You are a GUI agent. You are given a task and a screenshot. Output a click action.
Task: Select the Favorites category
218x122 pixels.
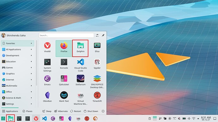[x=17, y=43]
